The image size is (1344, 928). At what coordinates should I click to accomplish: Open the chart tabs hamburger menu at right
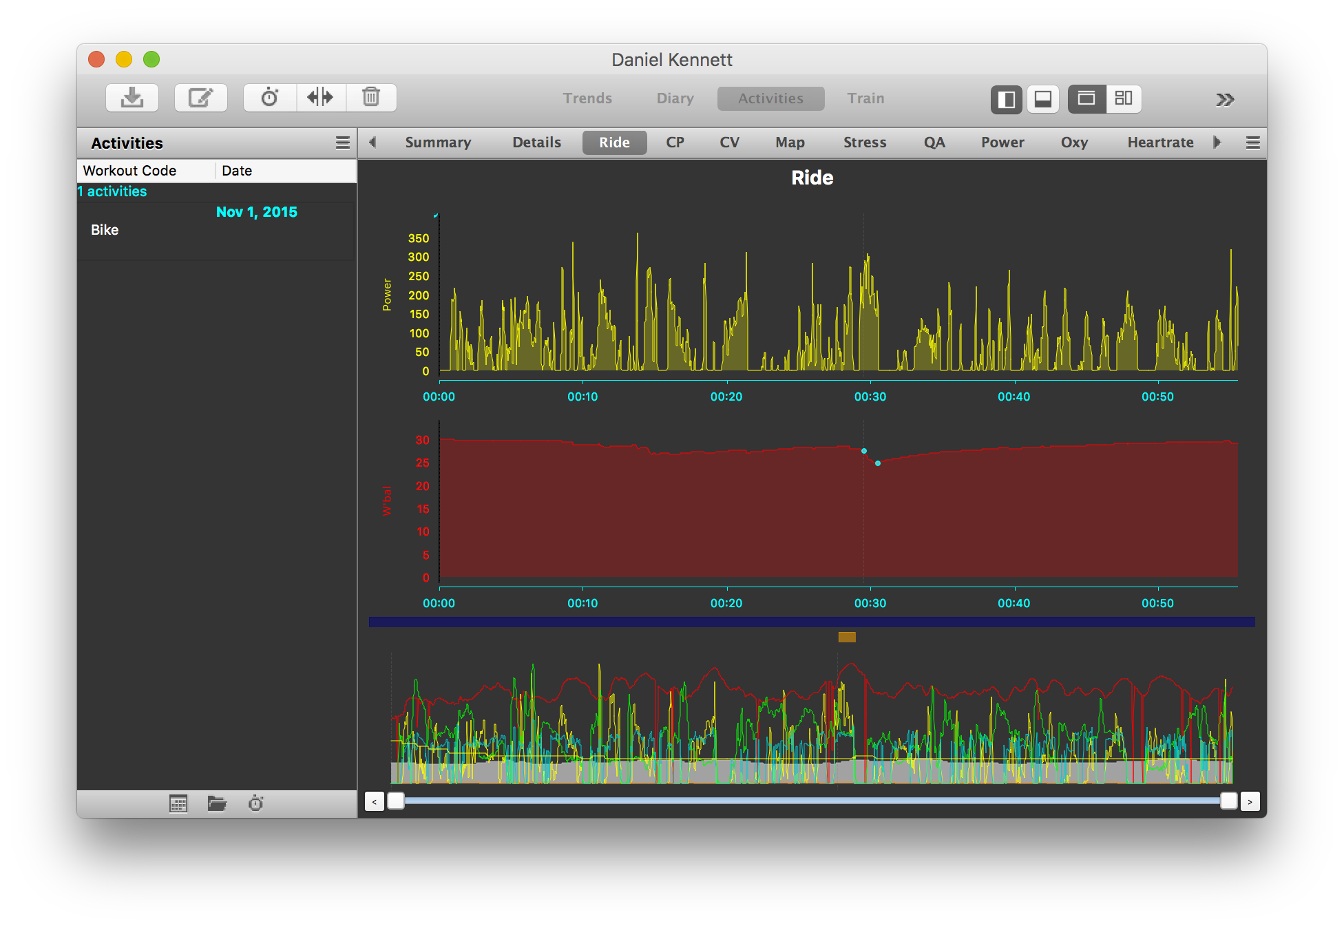(1252, 143)
